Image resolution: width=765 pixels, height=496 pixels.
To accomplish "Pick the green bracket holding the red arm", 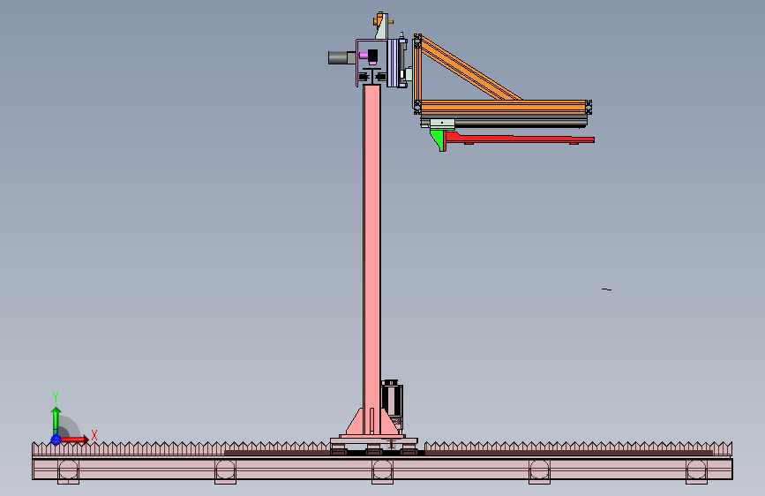I will (439, 139).
